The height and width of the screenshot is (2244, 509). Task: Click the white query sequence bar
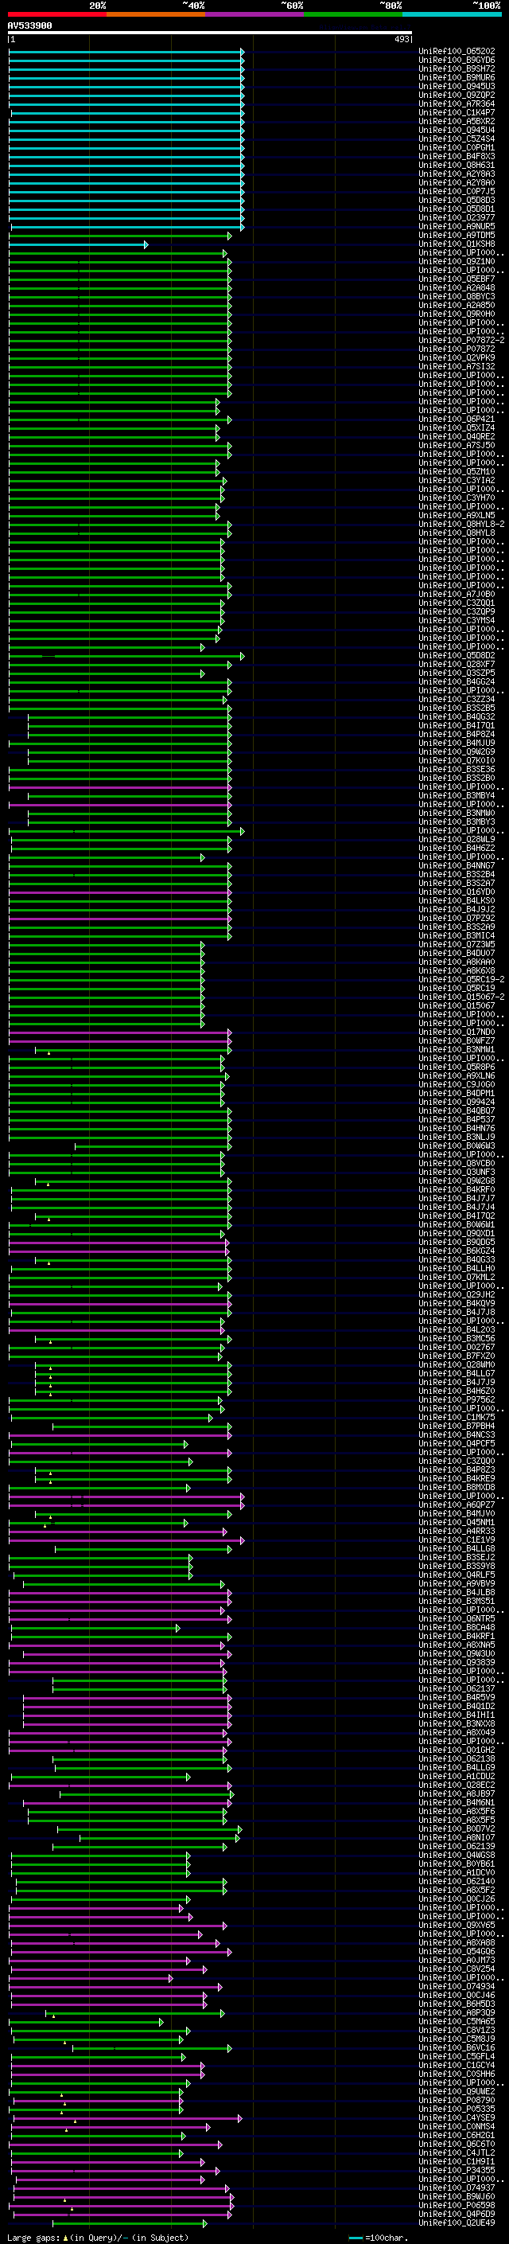tap(210, 33)
